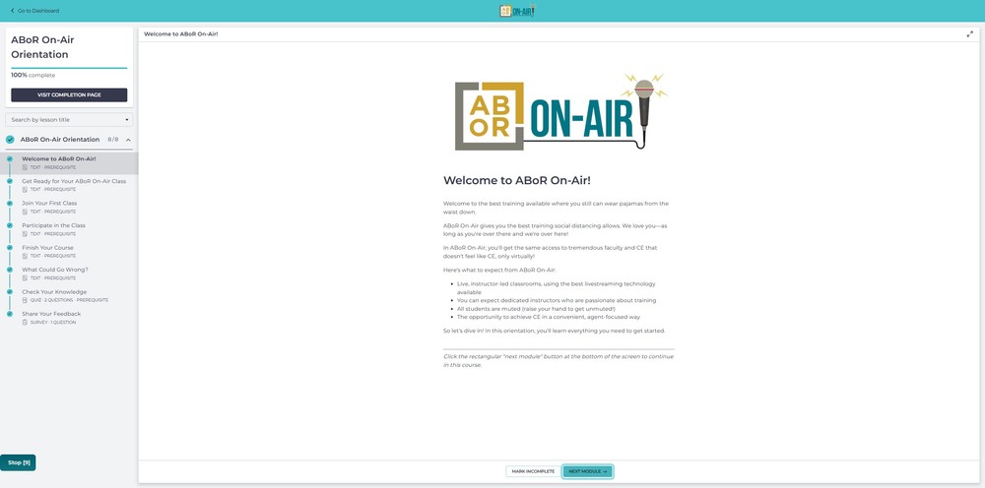
Task: Click the 8/8 lesson count
Action: tap(113, 140)
